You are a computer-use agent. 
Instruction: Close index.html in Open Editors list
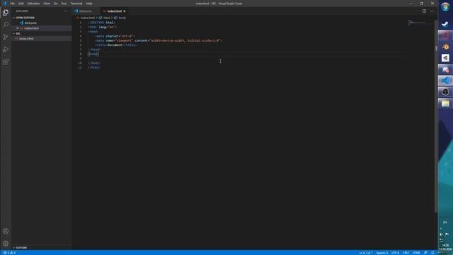coord(17,28)
